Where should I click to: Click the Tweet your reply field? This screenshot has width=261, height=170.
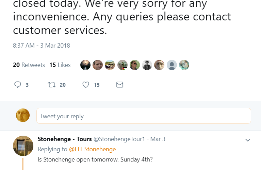pos(144,116)
